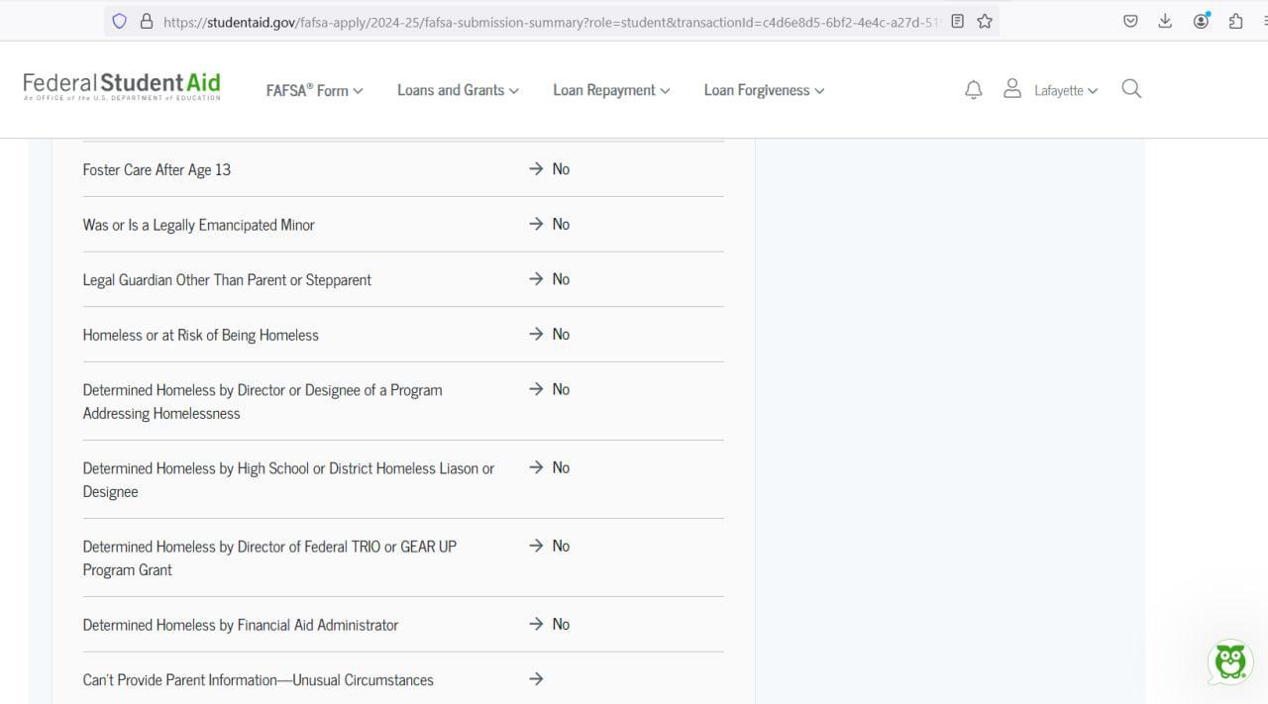
Task: Click the Save to Pocket icon
Action: coord(1130,21)
